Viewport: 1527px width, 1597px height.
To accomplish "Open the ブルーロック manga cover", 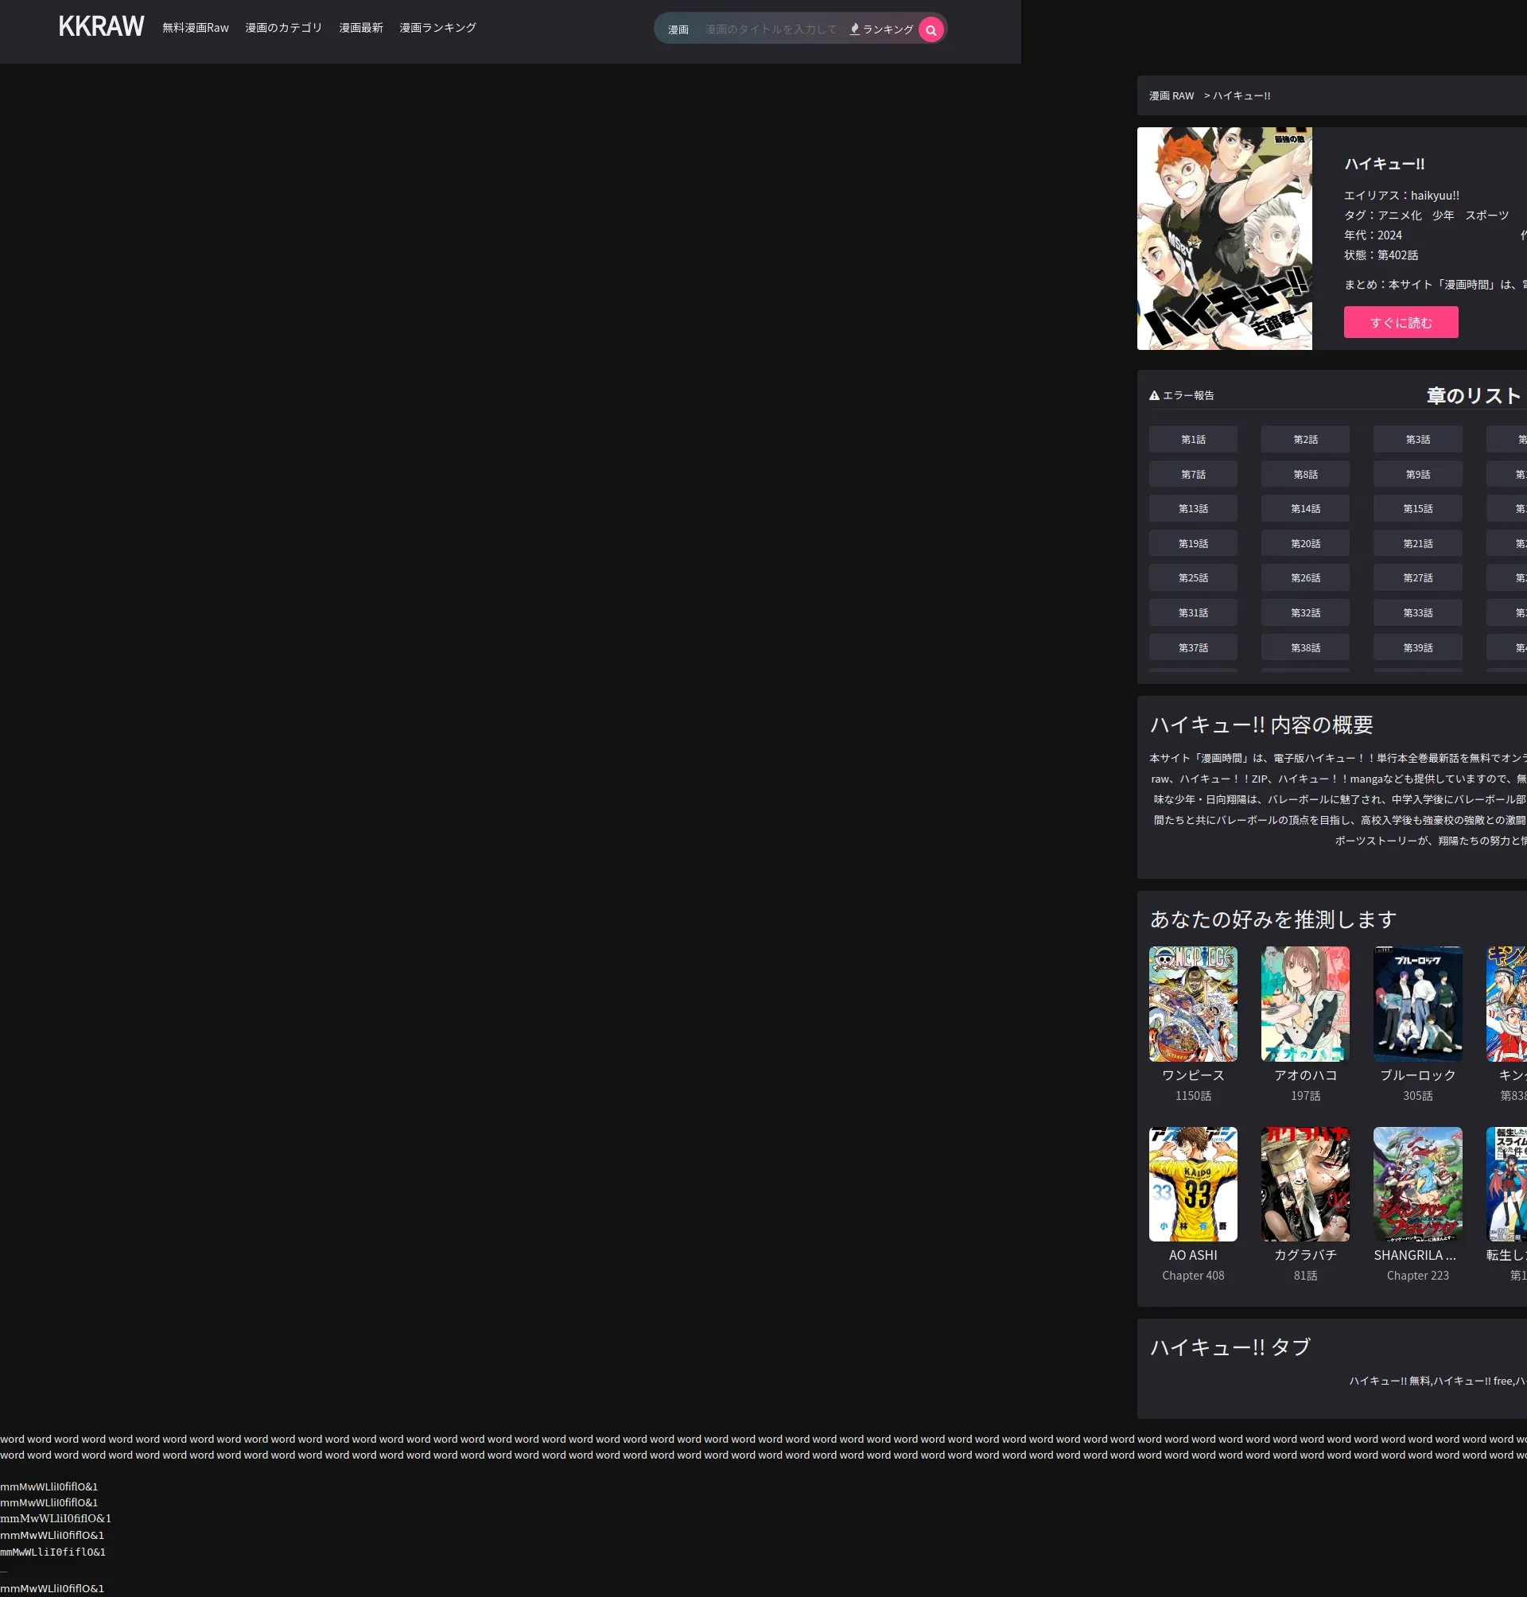I will click(1416, 1003).
